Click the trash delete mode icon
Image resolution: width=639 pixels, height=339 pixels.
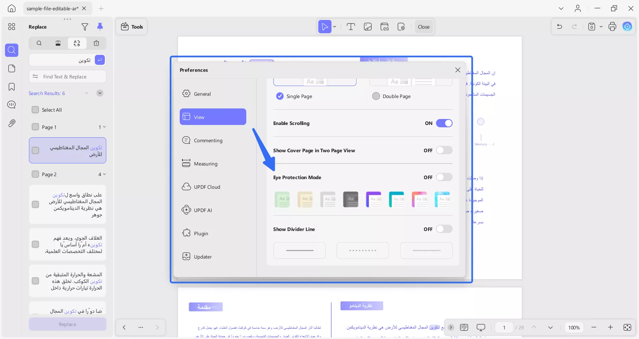pyautogui.click(x=96, y=43)
